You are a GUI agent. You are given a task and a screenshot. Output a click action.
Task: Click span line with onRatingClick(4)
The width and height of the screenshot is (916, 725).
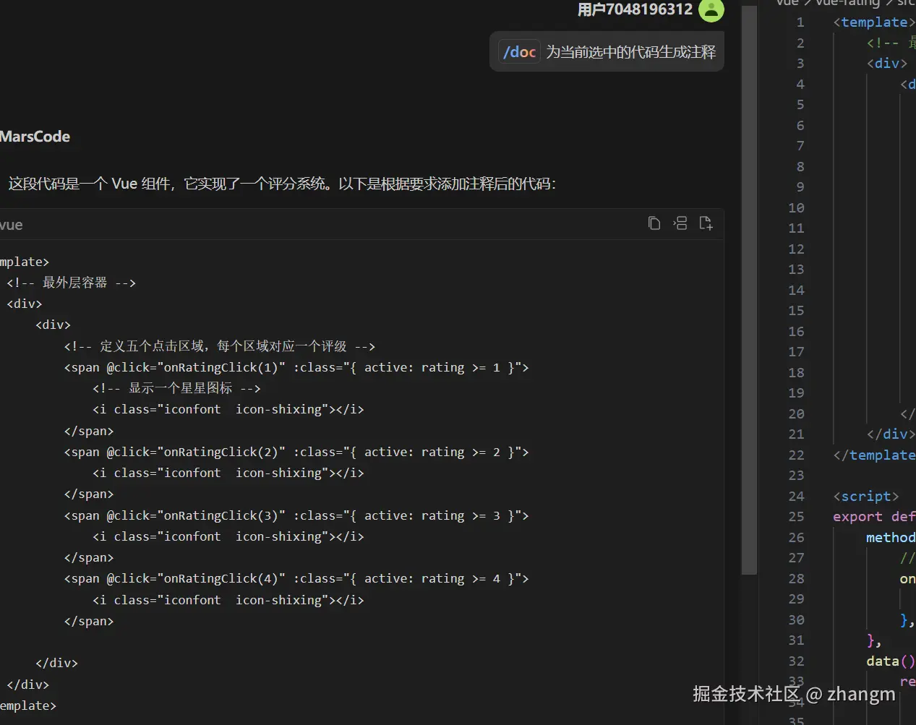(296, 578)
